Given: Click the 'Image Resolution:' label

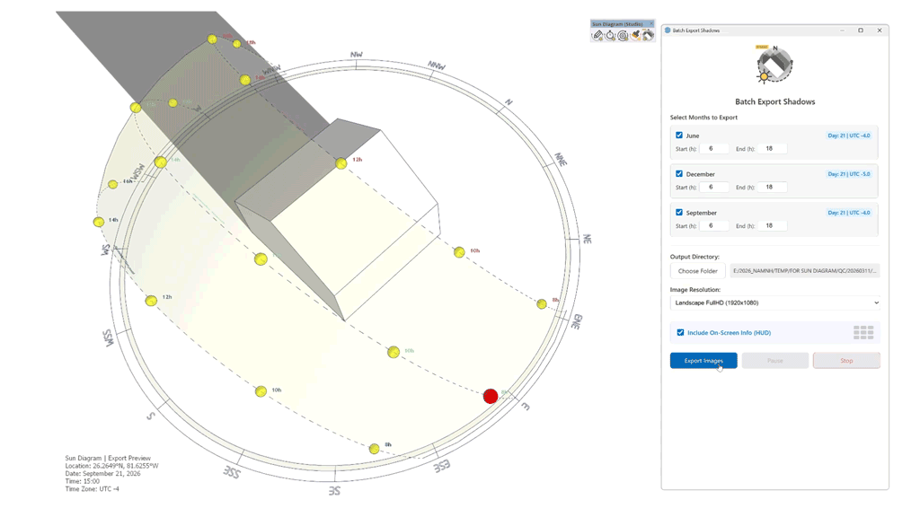Looking at the screenshot, I should pyautogui.click(x=695, y=290).
